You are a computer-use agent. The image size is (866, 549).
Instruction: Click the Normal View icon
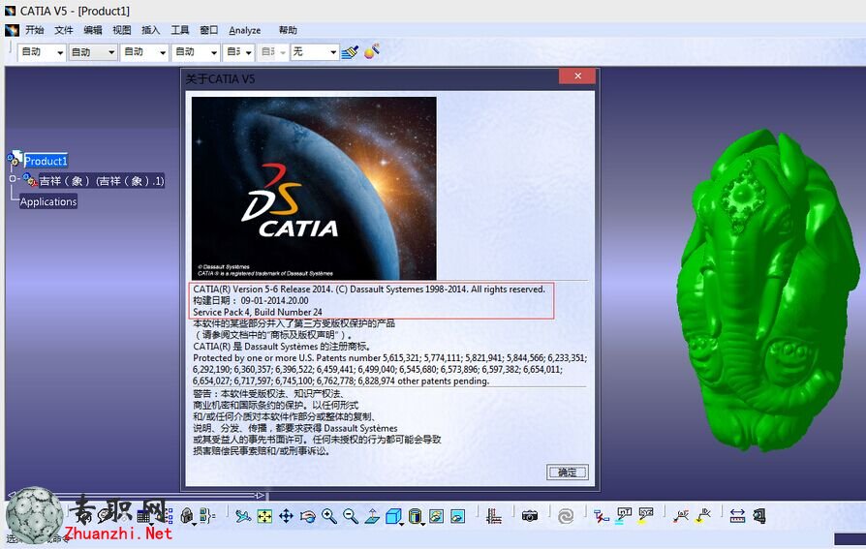click(372, 516)
